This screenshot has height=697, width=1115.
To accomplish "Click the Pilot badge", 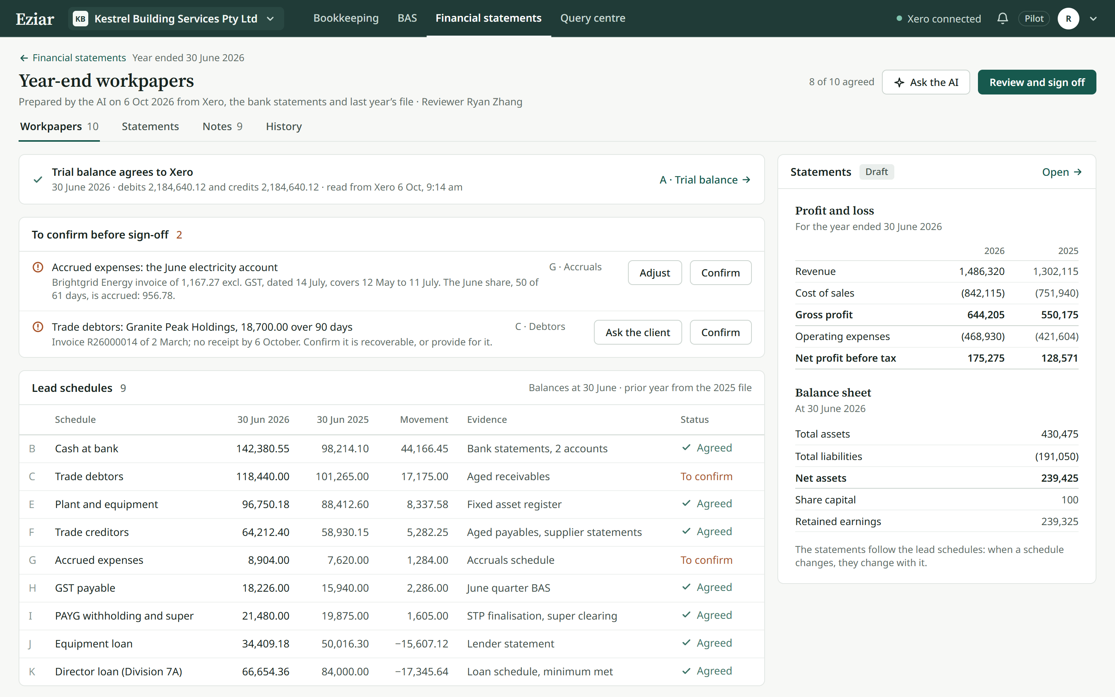I will tap(1034, 19).
